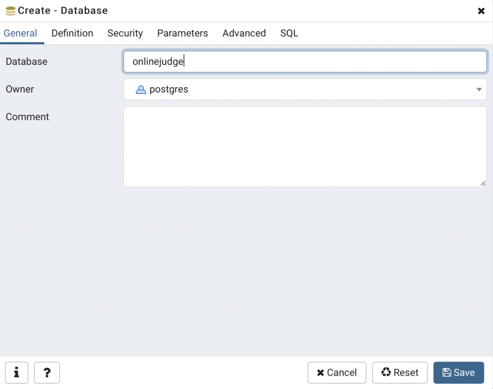The width and height of the screenshot is (493, 389).
Task: Open the Definition tab
Action: [x=72, y=33]
